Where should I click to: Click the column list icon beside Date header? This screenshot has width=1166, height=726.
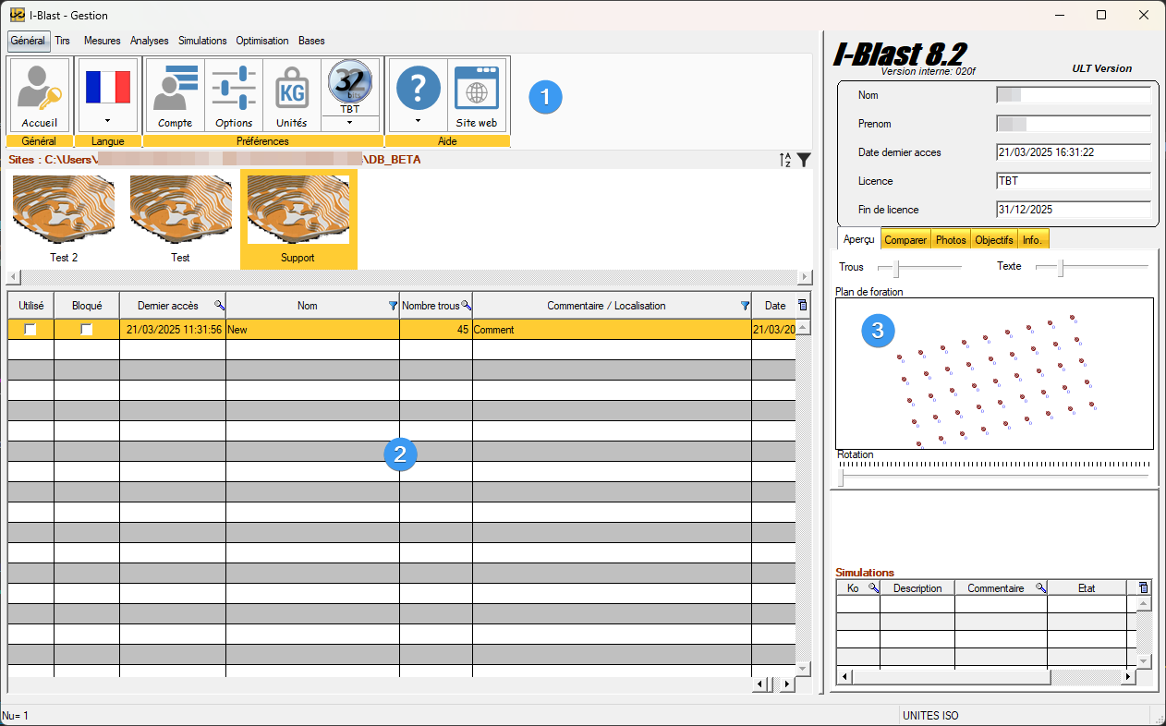pos(802,305)
